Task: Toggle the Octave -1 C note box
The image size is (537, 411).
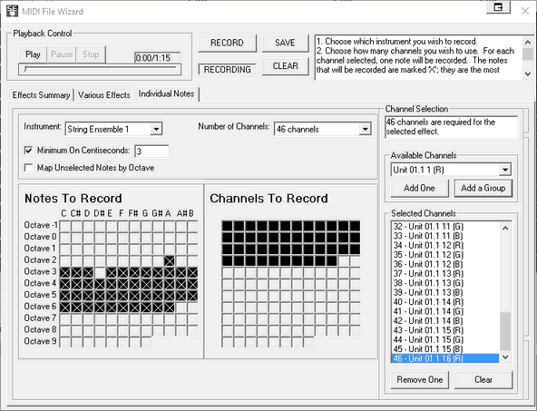Action: tap(65, 226)
